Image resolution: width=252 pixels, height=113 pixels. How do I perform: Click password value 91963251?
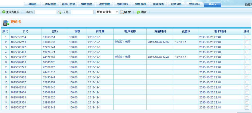[49, 37]
